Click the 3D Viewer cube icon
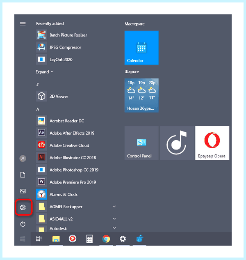Screen dimensions: 246x260 click(x=41, y=96)
